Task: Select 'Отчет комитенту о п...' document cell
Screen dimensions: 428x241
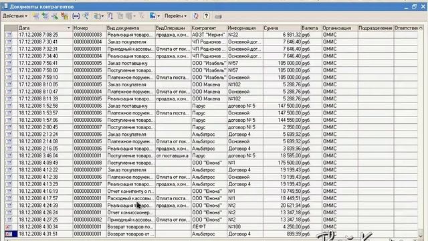Action: click(130, 191)
